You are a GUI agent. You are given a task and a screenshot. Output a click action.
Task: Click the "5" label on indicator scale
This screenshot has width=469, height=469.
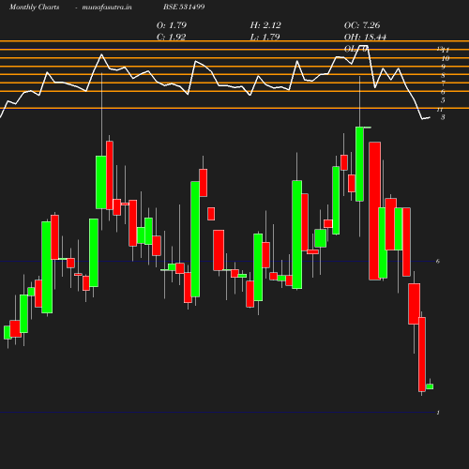tap(443, 100)
